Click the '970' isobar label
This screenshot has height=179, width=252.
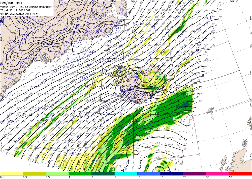(x=140, y=167)
